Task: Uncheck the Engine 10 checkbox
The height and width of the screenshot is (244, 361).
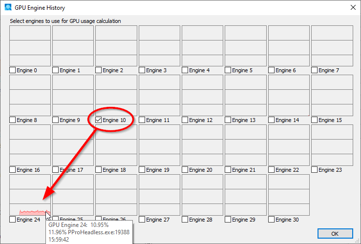Action: coord(99,120)
